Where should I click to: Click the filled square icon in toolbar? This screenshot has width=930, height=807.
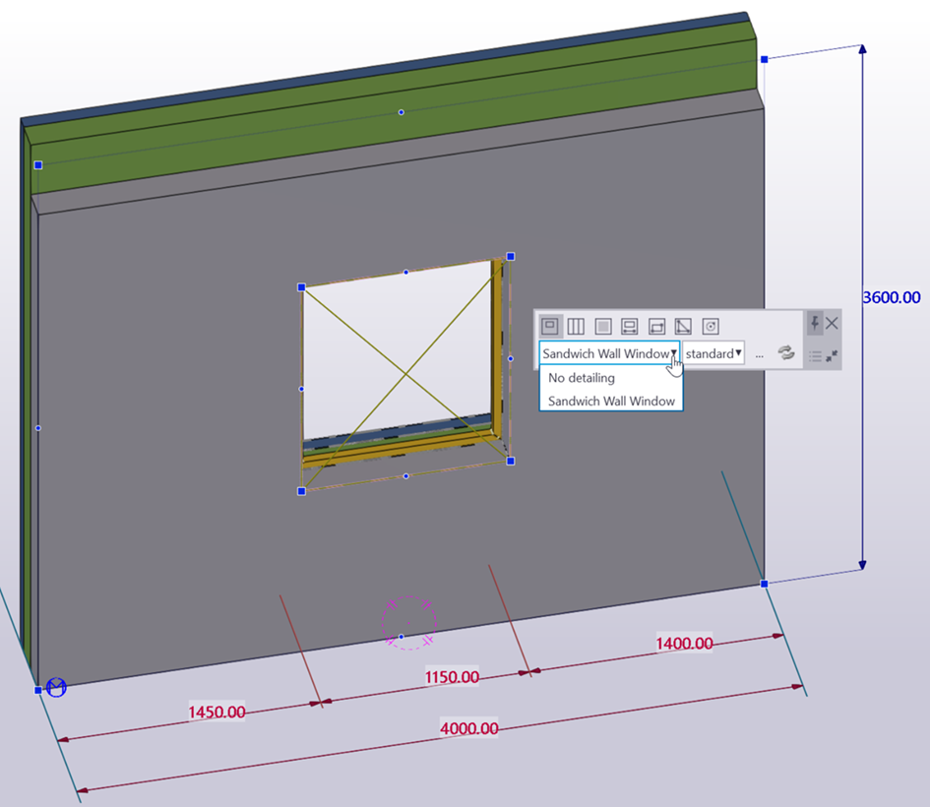tap(603, 326)
